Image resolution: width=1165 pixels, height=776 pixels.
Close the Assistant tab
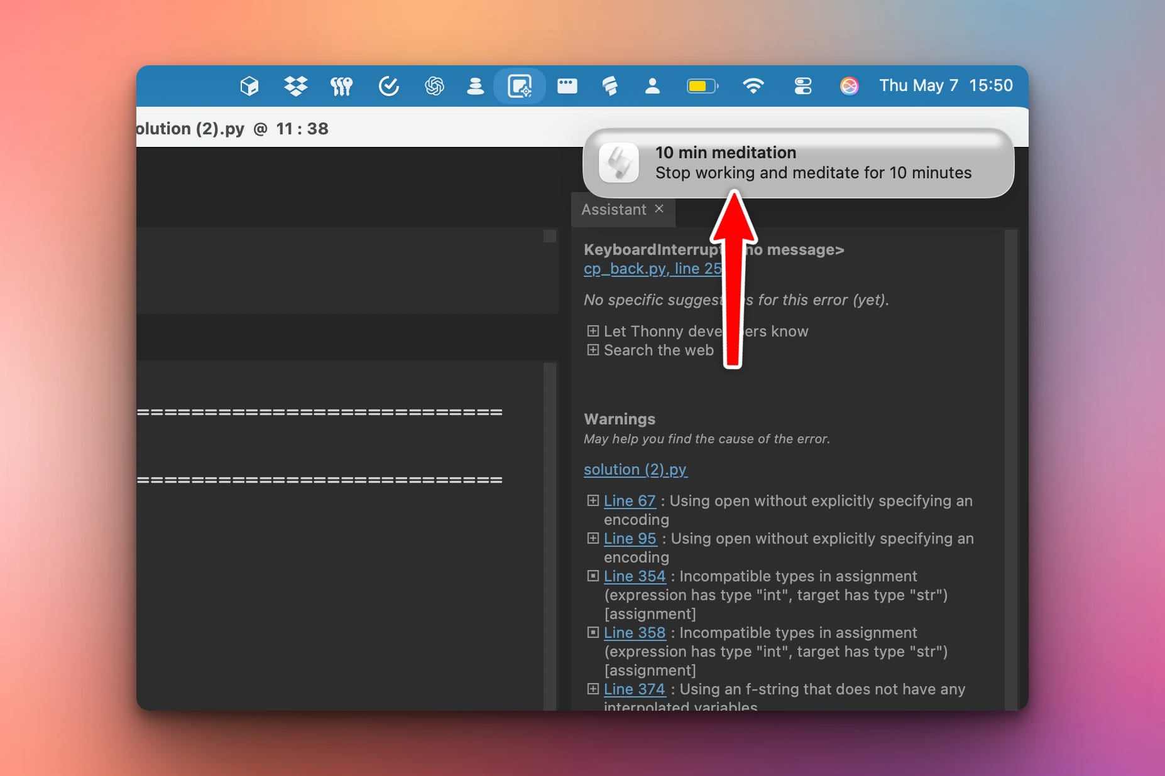pos(659,208)
